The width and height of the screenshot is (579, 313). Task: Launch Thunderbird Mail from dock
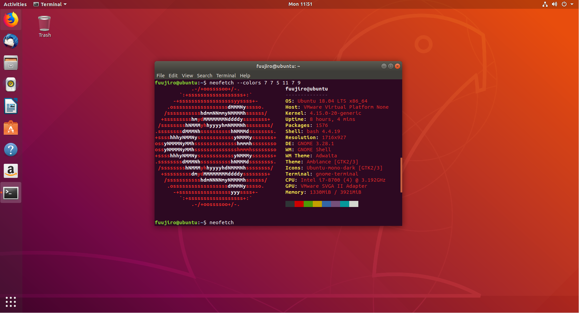(x=11, y=41)
